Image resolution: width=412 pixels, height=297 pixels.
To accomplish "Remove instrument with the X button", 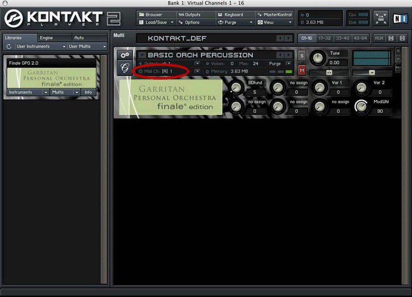I will point(398,51).
